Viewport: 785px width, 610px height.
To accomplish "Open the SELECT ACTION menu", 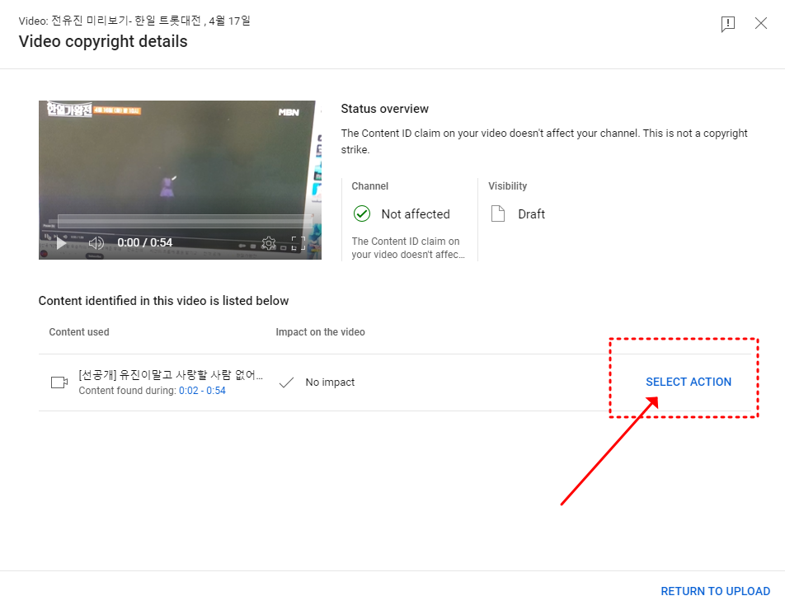I will (689, 382).
